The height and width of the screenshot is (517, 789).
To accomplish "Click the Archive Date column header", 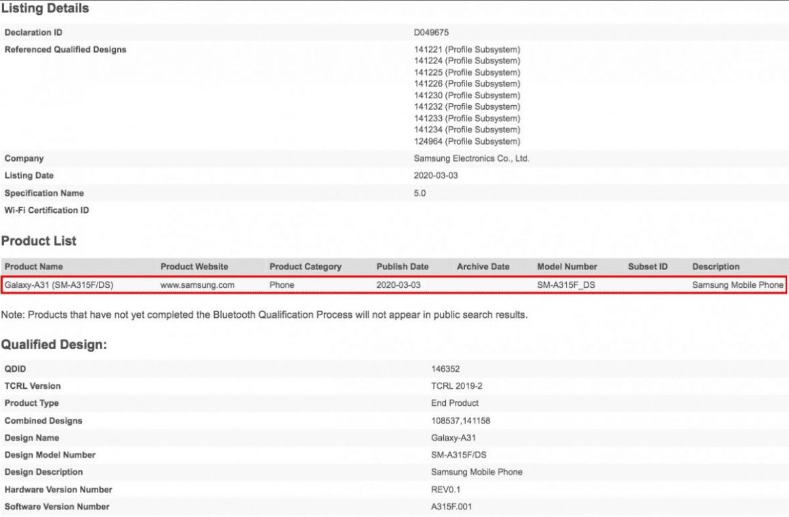I will tap(483, 266).
